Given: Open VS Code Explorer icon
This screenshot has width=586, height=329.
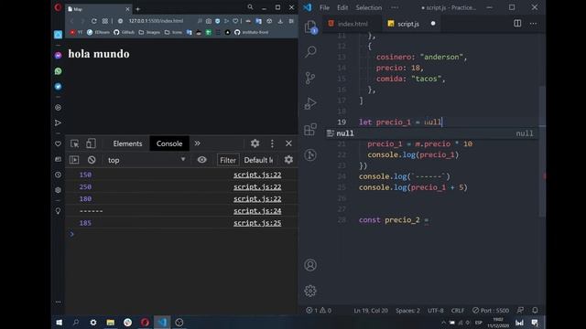Looking at the screenshot, I should (x=310, y=27).
